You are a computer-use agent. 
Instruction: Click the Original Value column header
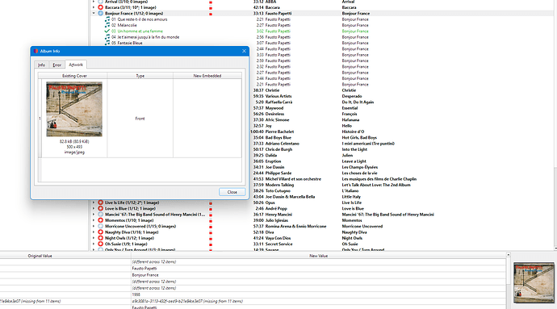pyautogui.click(x=40, y=256)
